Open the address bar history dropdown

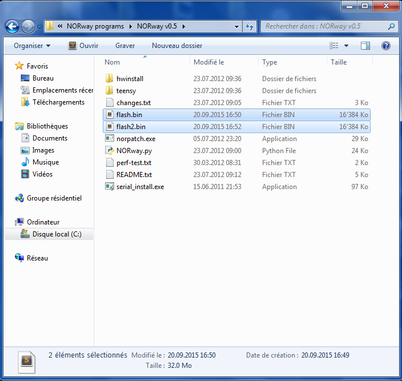point(236,26)
